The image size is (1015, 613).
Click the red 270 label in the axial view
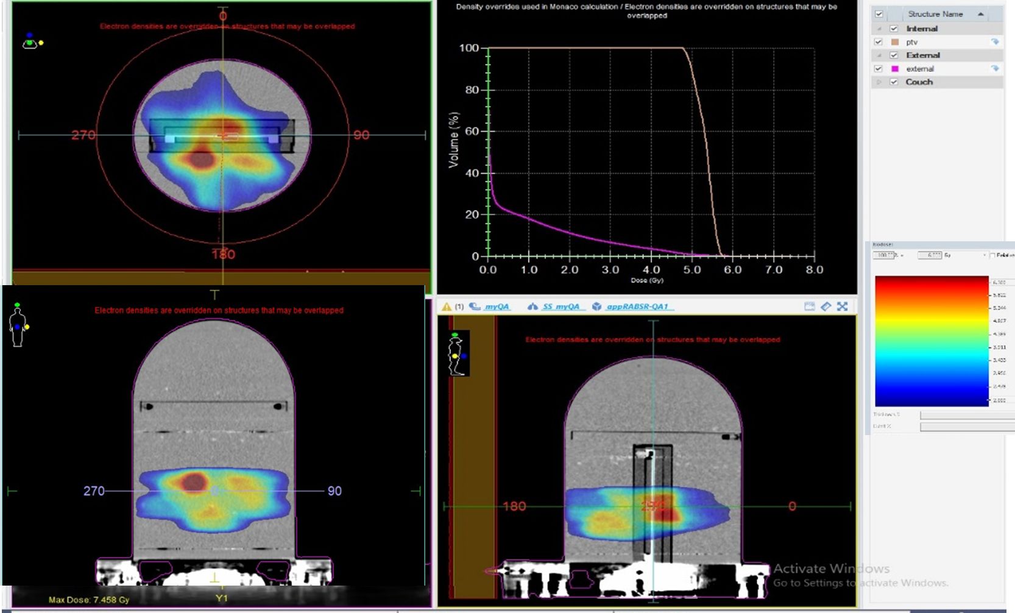83,135
